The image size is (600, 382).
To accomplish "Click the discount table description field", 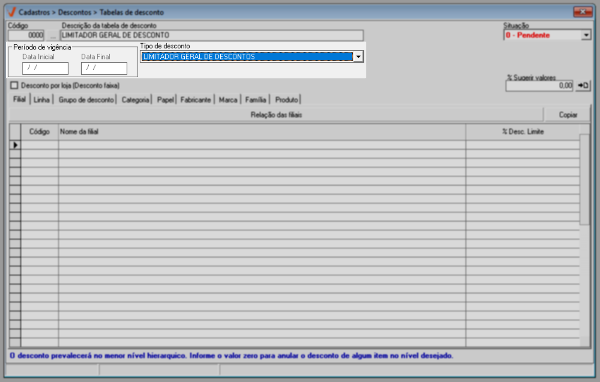I will (212, 35).
